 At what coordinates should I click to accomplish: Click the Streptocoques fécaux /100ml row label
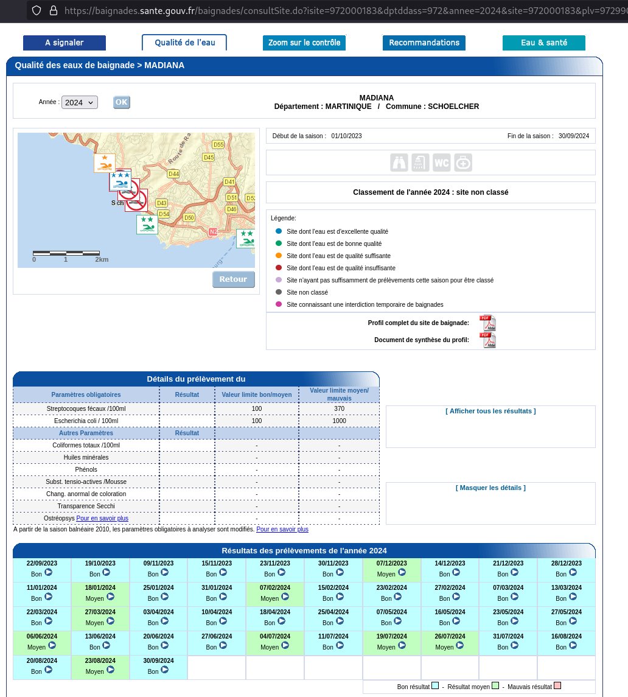coord(86,408)
